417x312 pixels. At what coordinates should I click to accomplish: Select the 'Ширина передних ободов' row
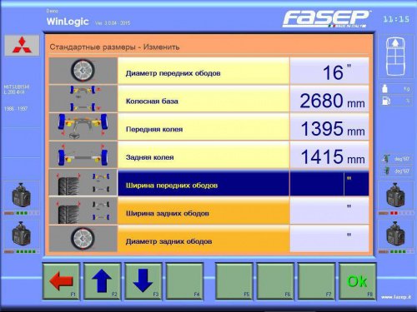coord(203,183)
